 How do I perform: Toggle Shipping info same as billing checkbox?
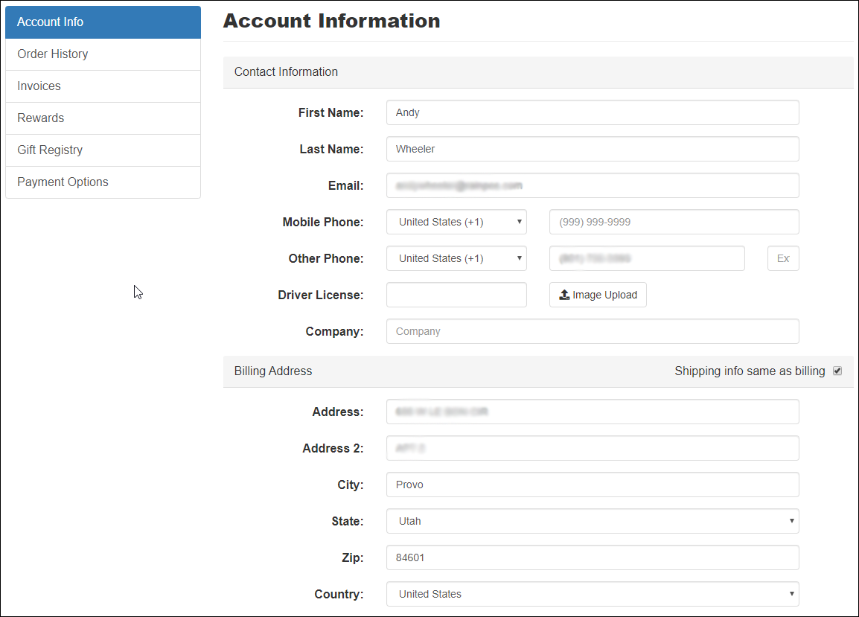837,371
